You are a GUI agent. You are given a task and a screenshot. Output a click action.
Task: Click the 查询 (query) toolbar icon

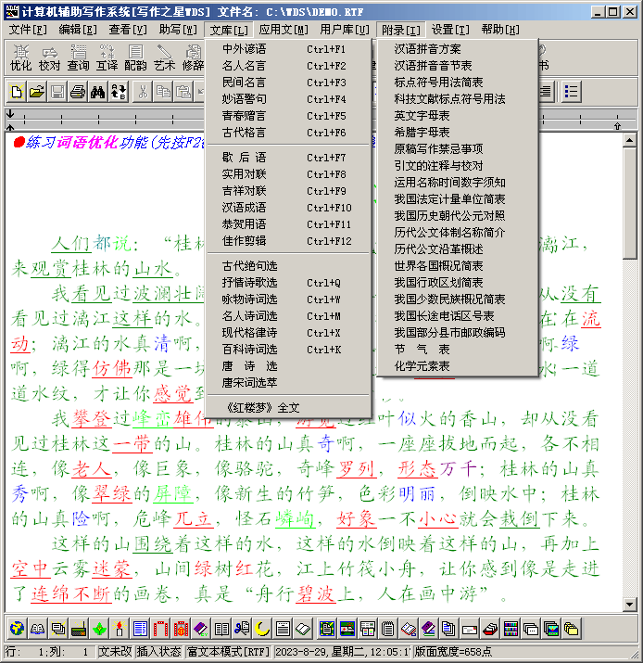[x=78, y=57]
